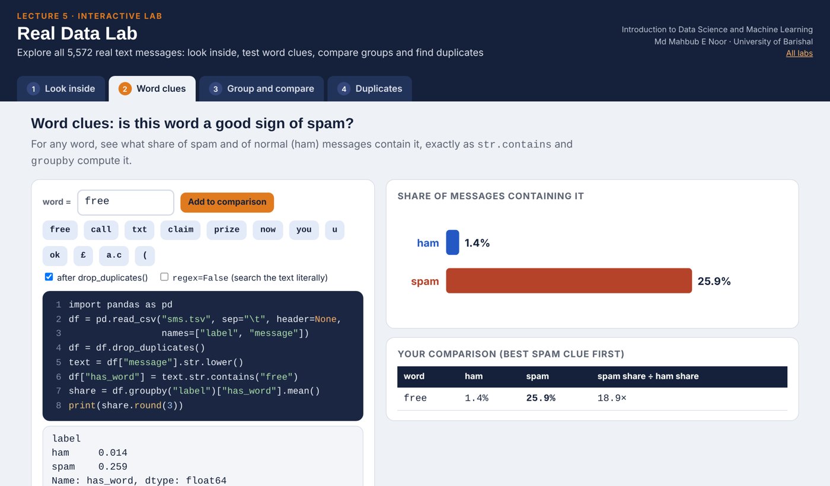Pick the 'a.c' word chip

point(114,256)
